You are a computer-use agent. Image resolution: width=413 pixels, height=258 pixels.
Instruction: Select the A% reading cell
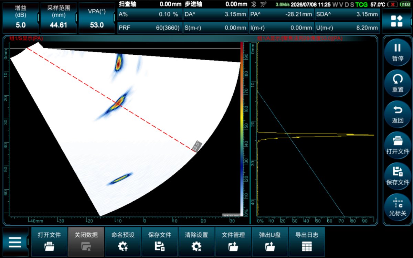pyautogui.click(x=149, y=14)
